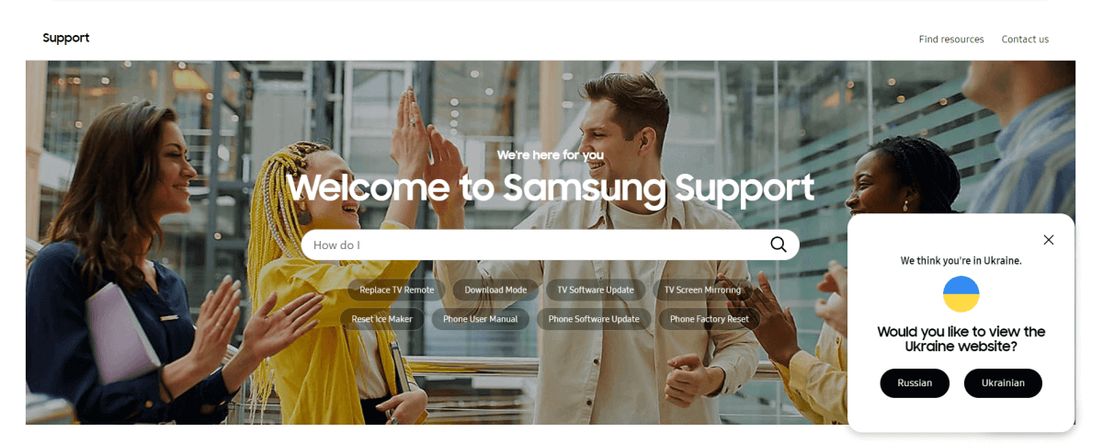
Task: Choose the Phone Factory Reset suggestion
Action: [710, 319]
